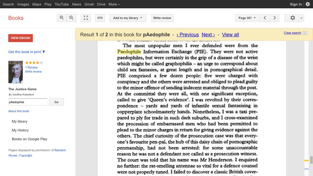Open the Copyright link

(26, 156)
